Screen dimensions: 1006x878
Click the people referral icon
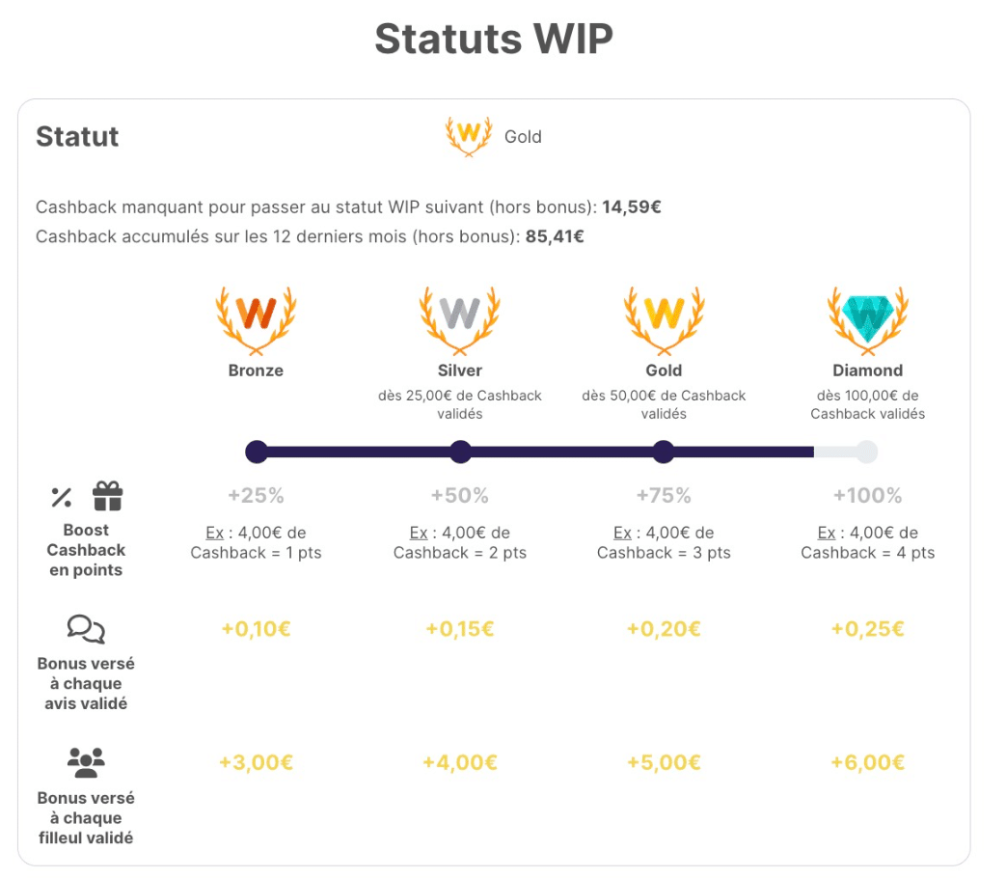[86, 763]
